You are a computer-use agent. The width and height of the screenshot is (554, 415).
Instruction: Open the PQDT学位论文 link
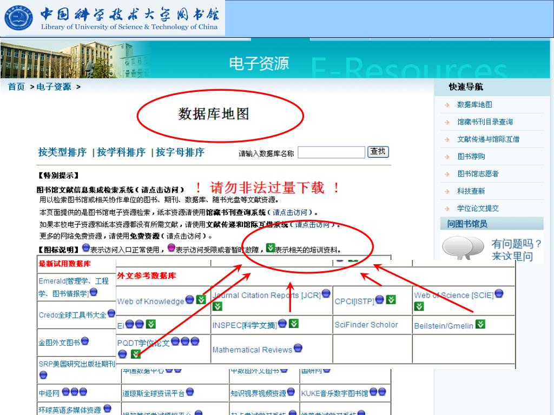(143, 343)
